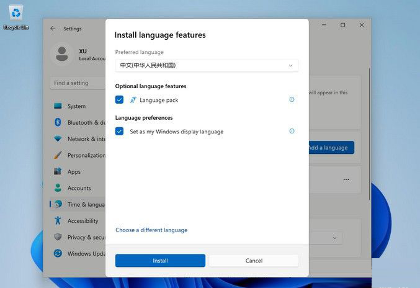The height and width of the screenshot is (288, 420).
Task: Uncheck the Language pack checkbox
Action: pos(120,99)
